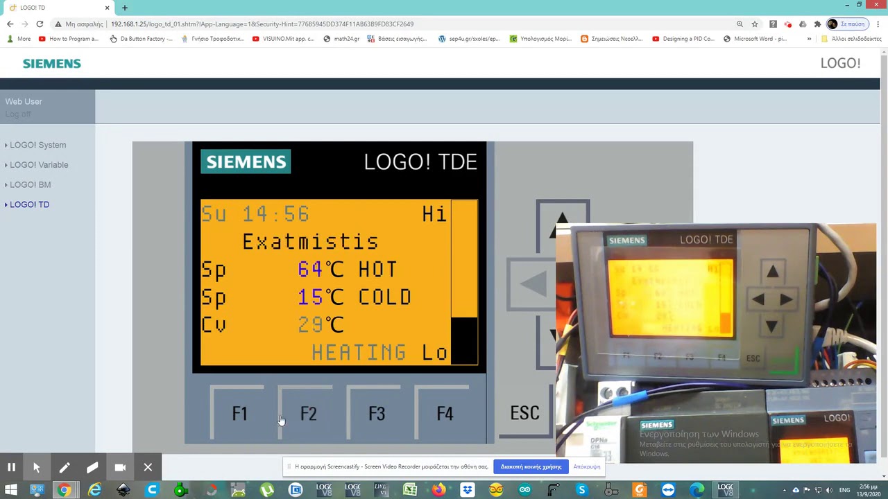Open the More bookmarks folder
This screenshot has width=888, height=499.
pyautogui.click(x=19, y=39)
